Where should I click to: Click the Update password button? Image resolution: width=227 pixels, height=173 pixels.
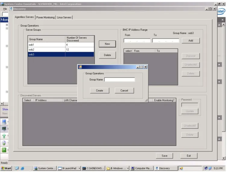(x=190, y=111)
